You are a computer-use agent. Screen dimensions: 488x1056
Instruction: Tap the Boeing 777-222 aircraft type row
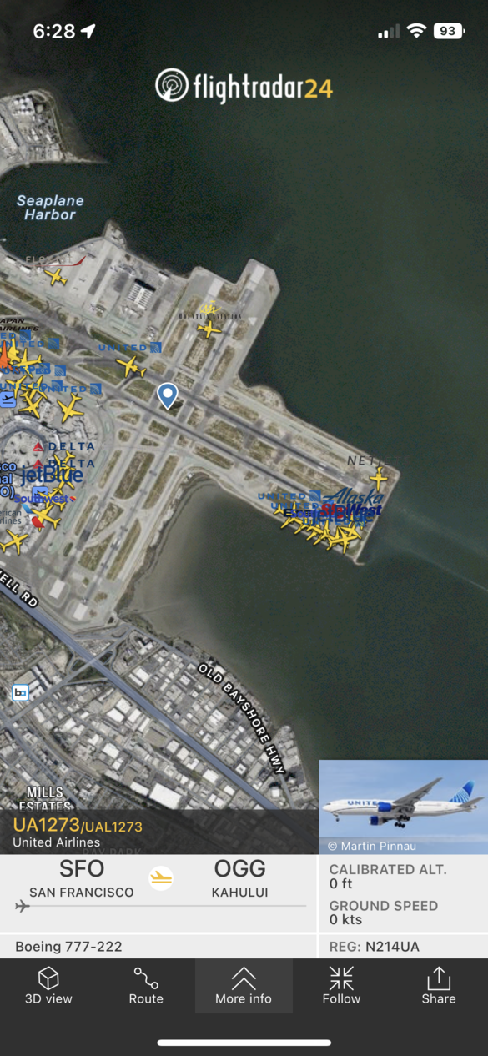tap(158, 946)
